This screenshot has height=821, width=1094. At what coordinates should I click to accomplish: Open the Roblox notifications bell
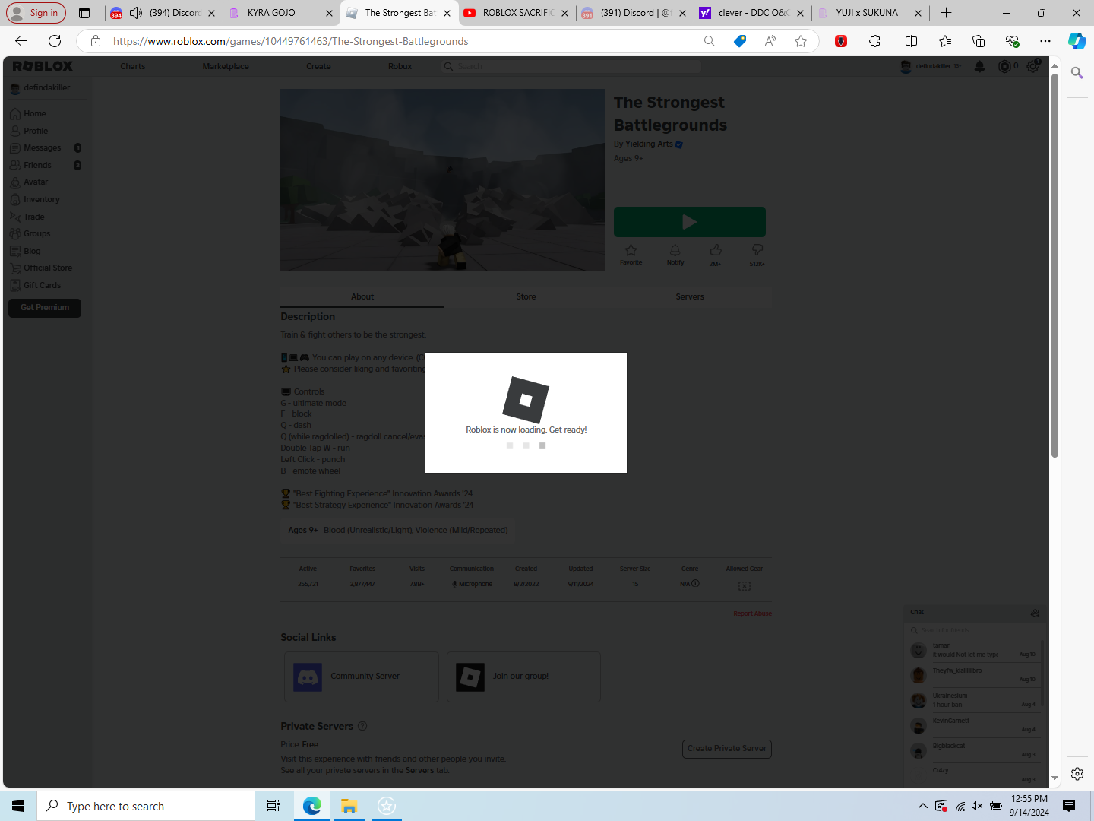click(979, 66)
